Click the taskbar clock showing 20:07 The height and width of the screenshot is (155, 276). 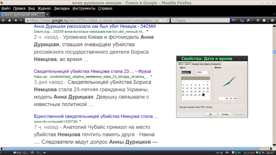(x=270, y=153)
